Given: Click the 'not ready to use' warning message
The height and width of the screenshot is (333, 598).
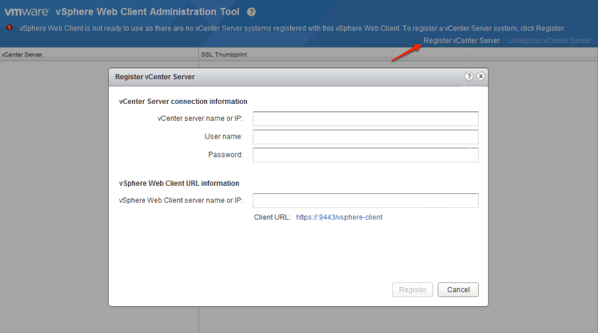Looking at the screenshot, I should pos(292,28).
